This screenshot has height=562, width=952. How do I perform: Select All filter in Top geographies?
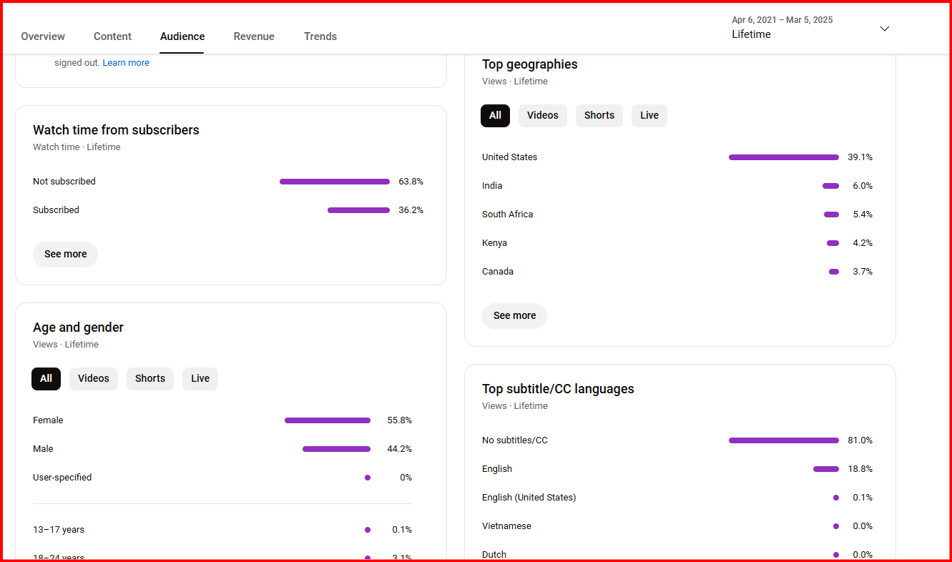(495, 116)
